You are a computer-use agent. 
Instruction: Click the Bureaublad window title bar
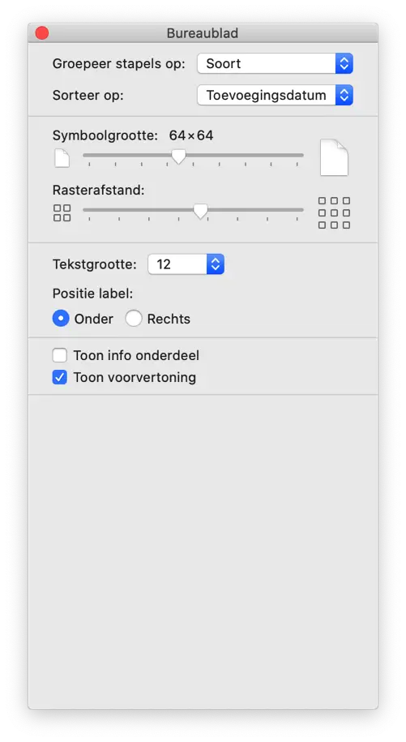click(x=203, y=33)
